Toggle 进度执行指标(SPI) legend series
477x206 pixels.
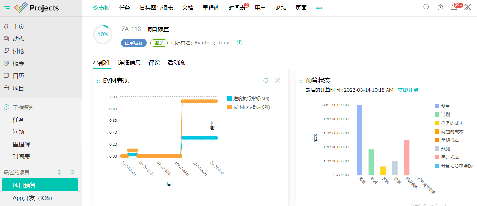(248, 99)
